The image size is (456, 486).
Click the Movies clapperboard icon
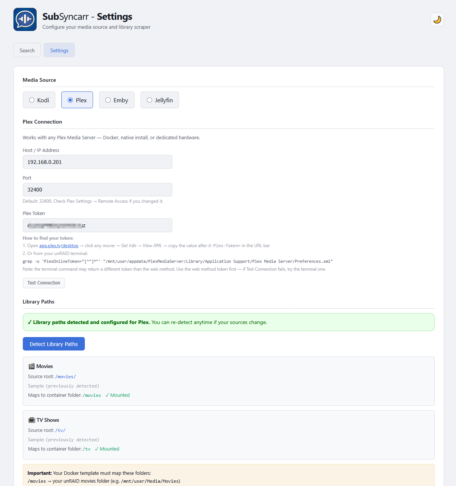[x=31, y=366]
